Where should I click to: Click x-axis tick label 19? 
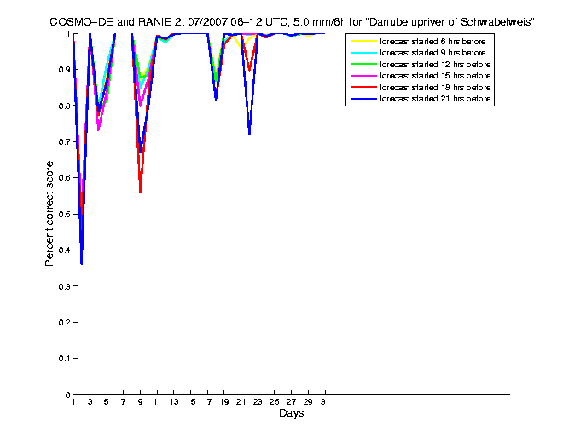(224, 402)
